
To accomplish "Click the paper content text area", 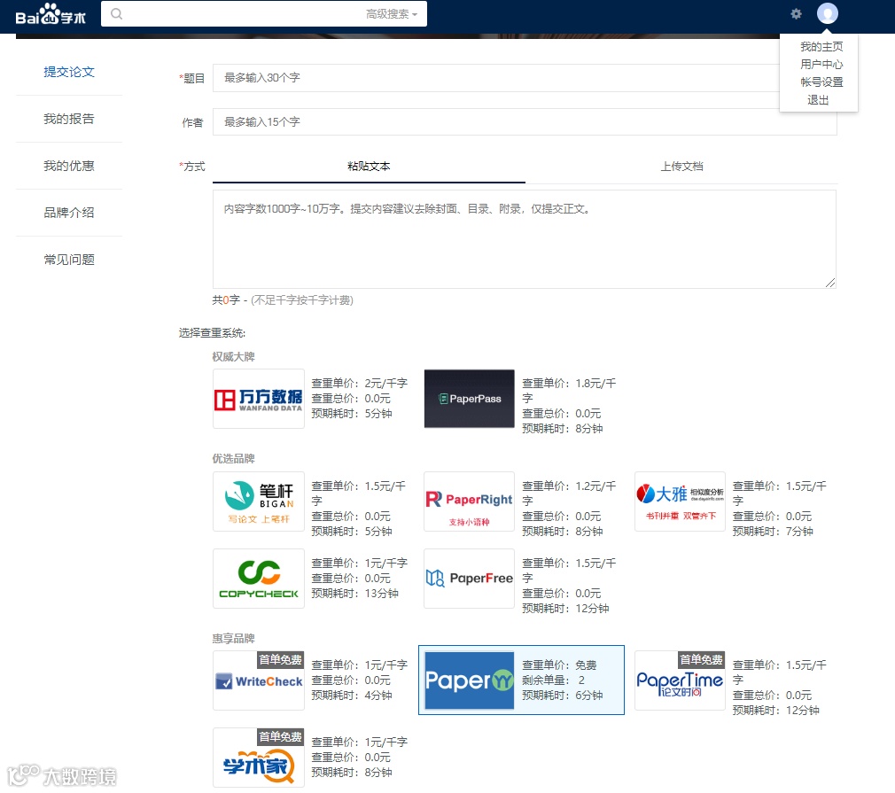I will tap(525, 239).
